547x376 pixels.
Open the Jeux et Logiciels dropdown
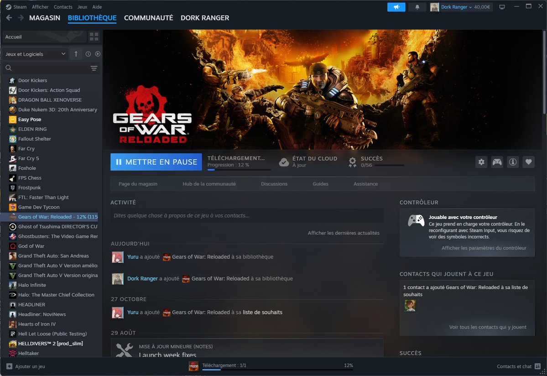coord(35,54)
